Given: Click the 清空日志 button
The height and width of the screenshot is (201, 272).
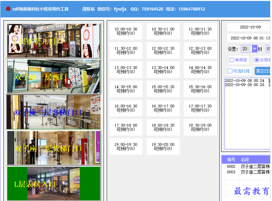Looking at the screenshot, I should tap(263, 71).
